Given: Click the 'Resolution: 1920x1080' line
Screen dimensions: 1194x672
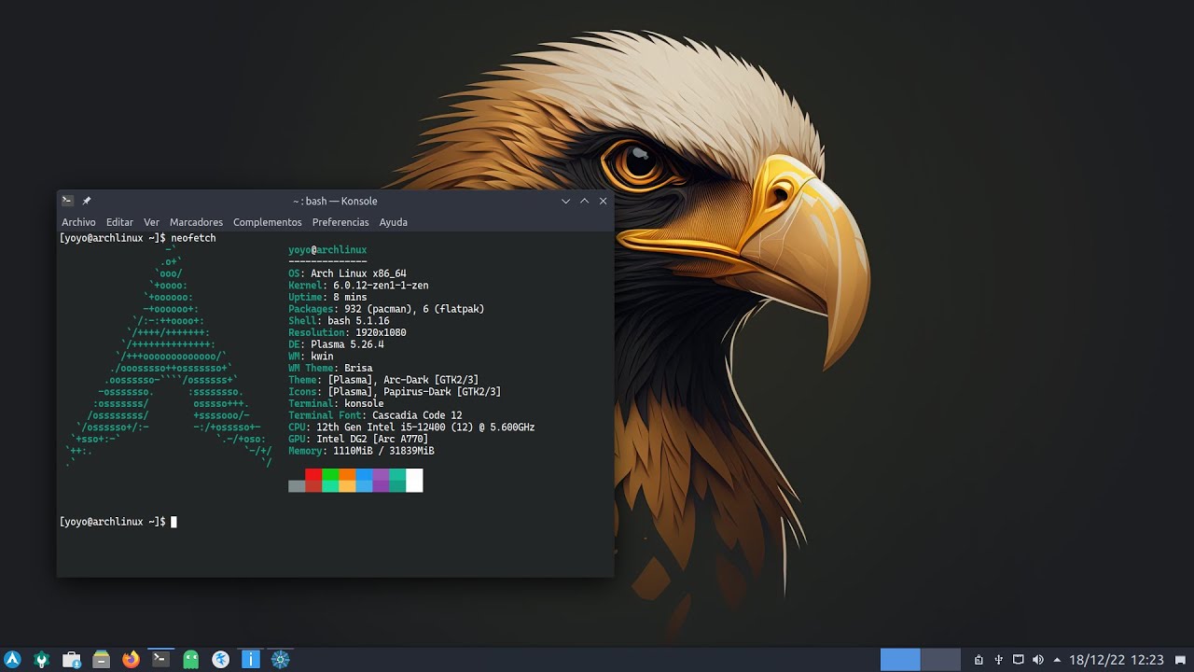Looking at the screenshot, I should (x=347, y=333).
